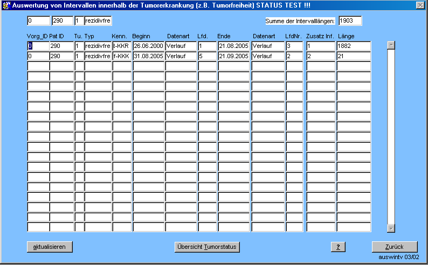Select Beginn date 26.06.2000 cell
The height and width of the screenshot is (265, 428).
coord(148,46)
